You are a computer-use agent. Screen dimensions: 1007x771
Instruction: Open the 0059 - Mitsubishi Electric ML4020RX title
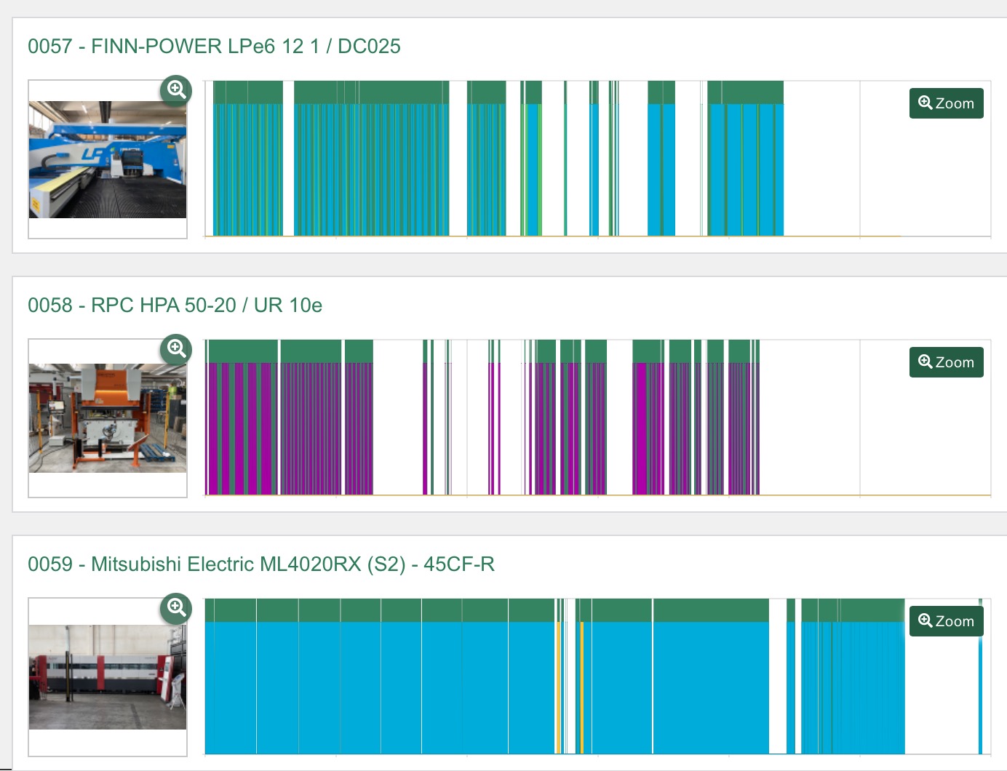(260, 564)
